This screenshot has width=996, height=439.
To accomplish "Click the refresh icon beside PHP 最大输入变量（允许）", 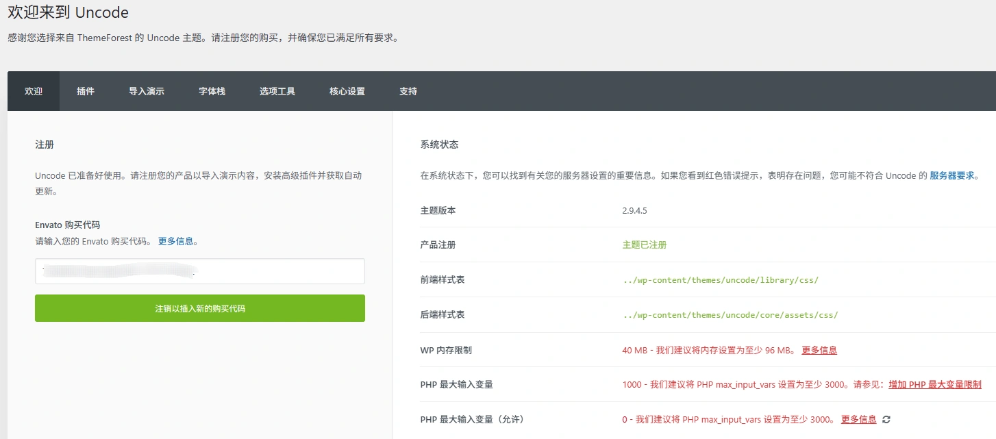I will point(885,418).
